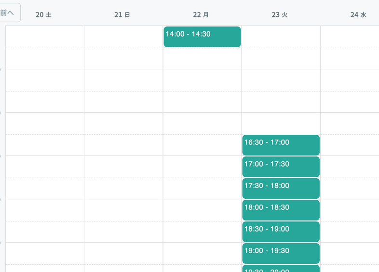Choose the 17:00 - 17:30 time slot

[281, 167]
